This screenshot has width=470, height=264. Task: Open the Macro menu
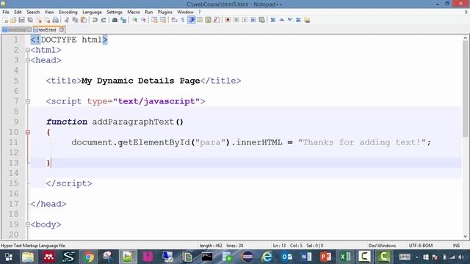(x=134, y=12)
